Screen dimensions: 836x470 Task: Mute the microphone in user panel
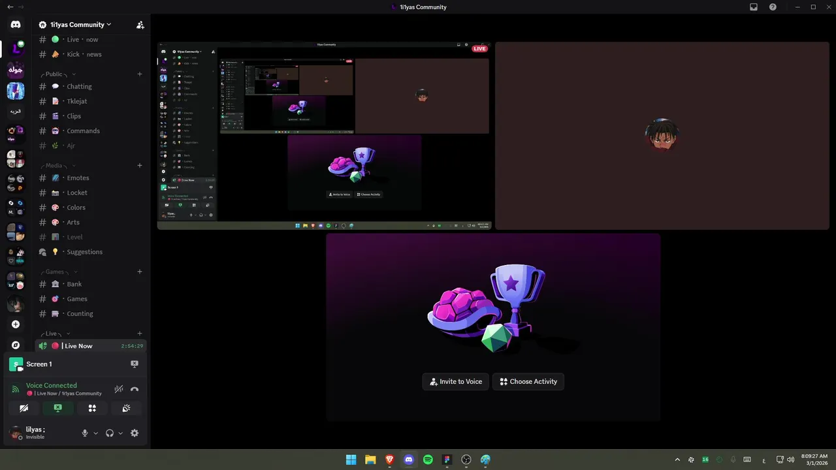click(84, 433)
